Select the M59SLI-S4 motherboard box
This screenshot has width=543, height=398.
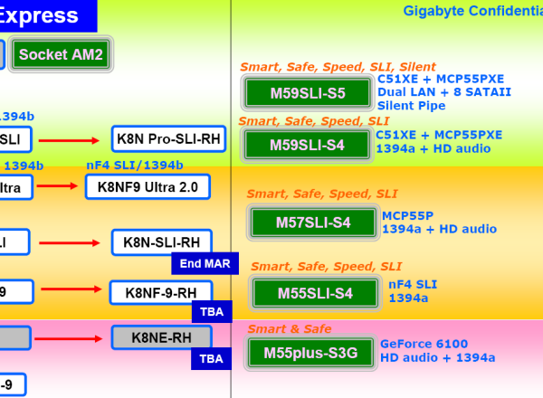pos(308,145)
